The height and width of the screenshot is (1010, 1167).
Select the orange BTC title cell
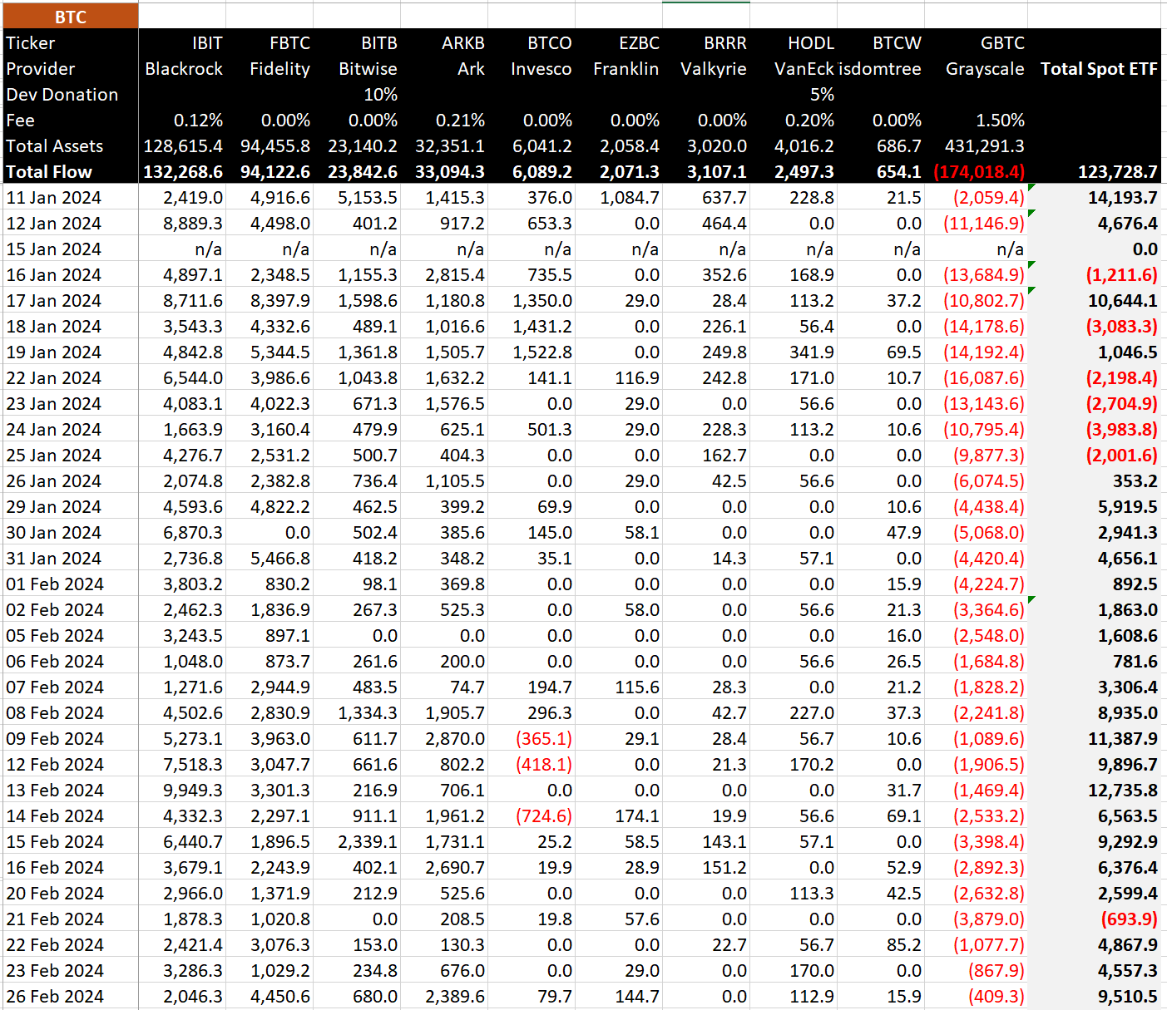click(x=70, y=17)
